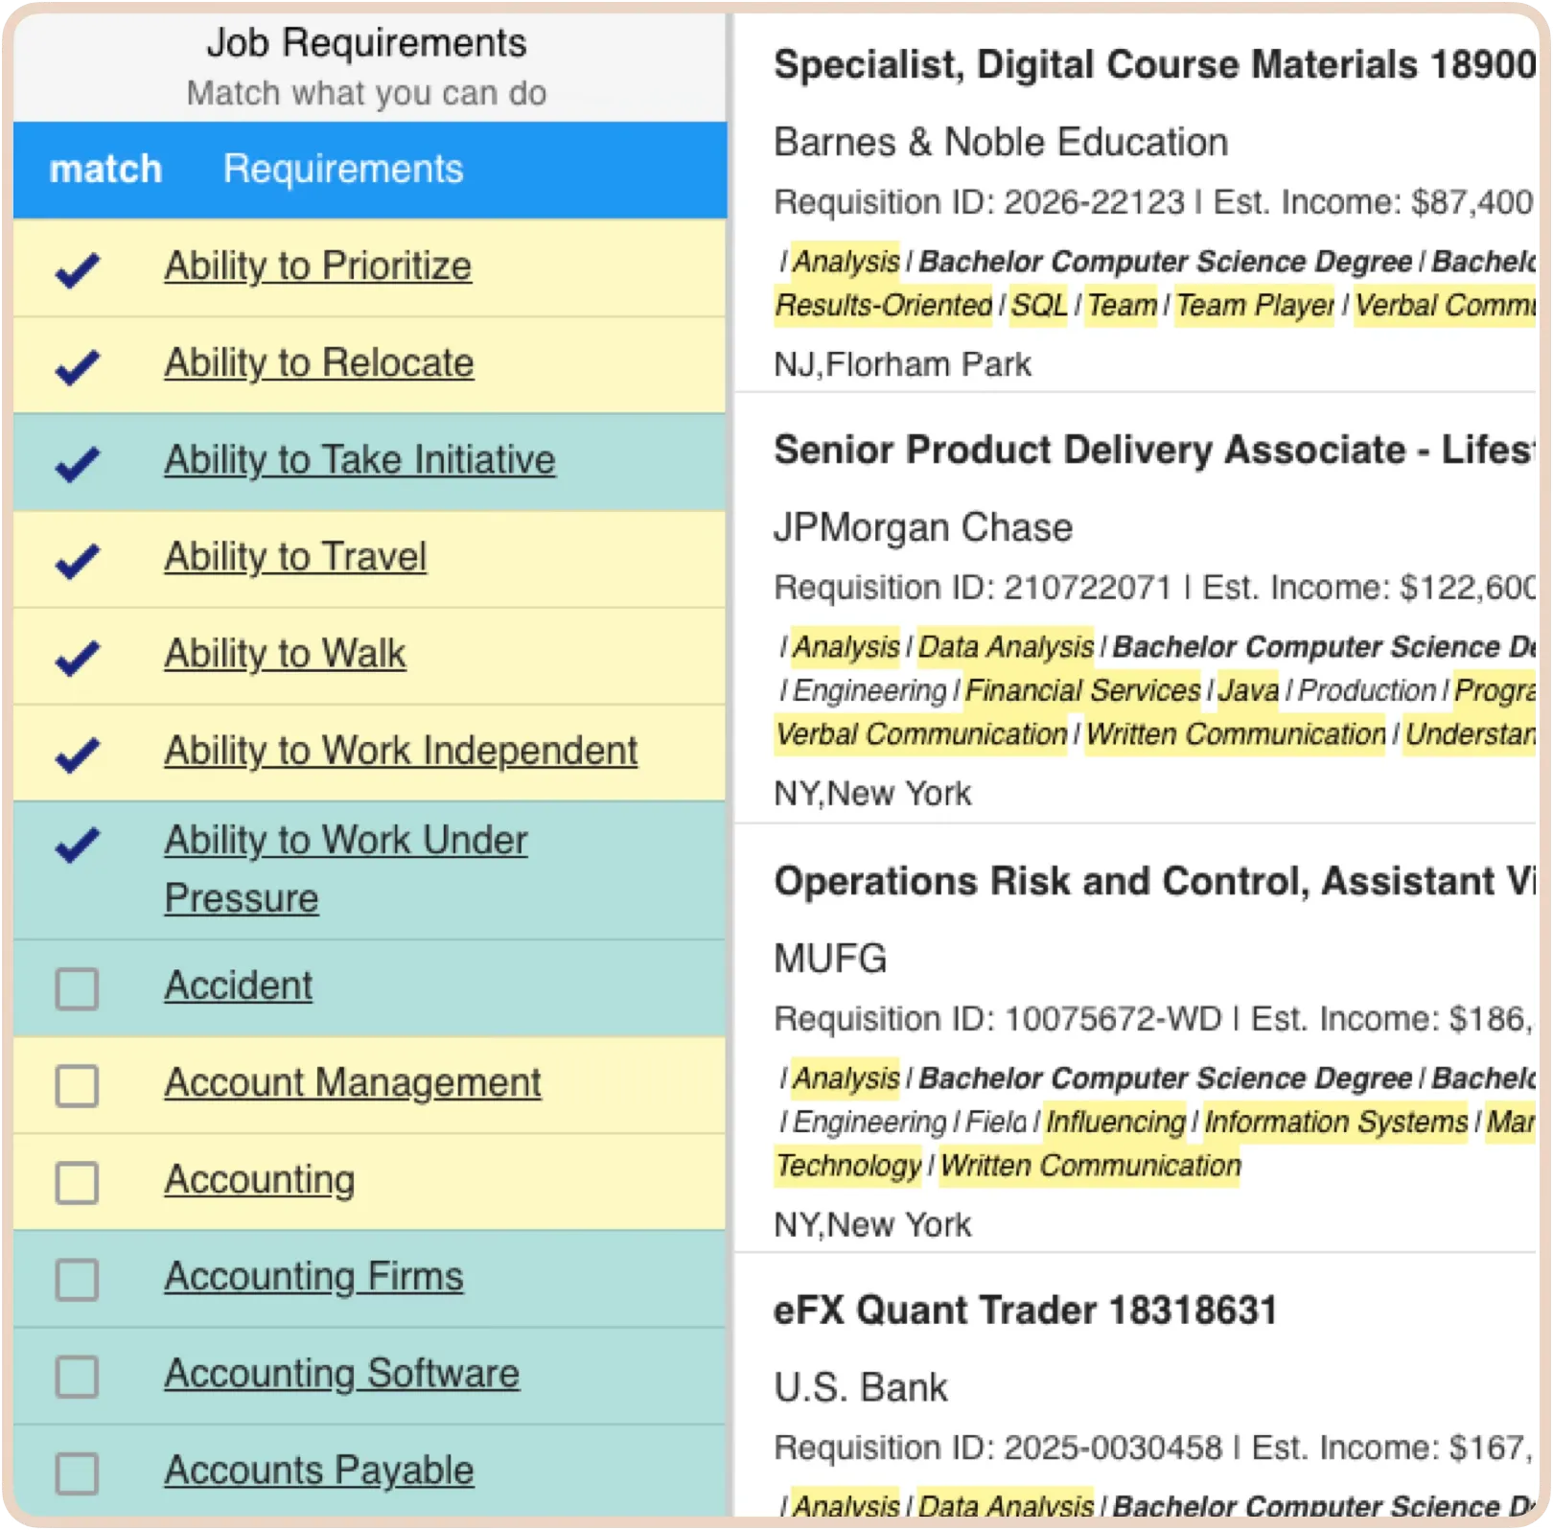The height and width of the screenshot is (1530, 1553).
Task: Check the Accident checkbox
Action: pos(77,988)
